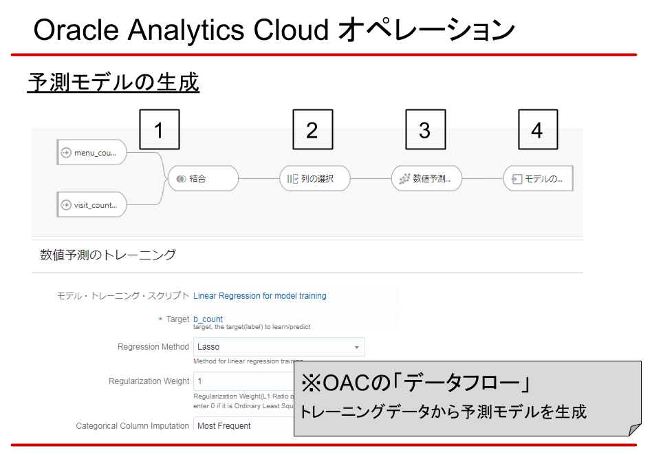Click the Regularization Weight label
652x455 pixels.
coord(149,381)
